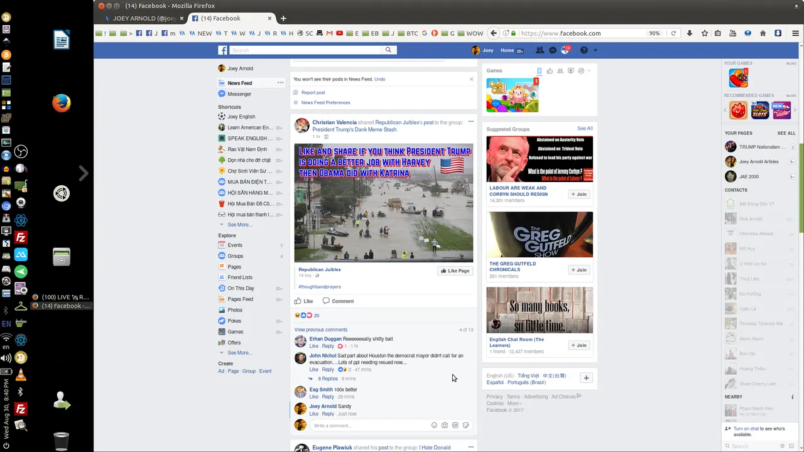Click Report post link
The width and height of the screenshot is (804, 452).
tap(313, 92)
